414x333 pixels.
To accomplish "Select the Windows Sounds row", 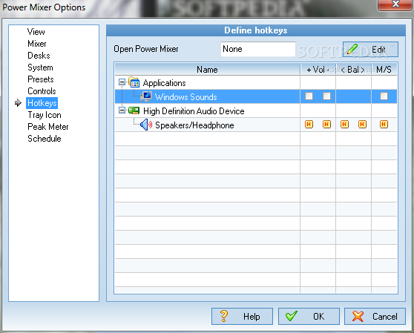I will (x=256, y=96).
